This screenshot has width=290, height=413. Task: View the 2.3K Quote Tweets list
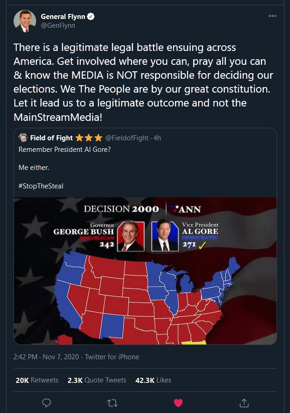97,380
